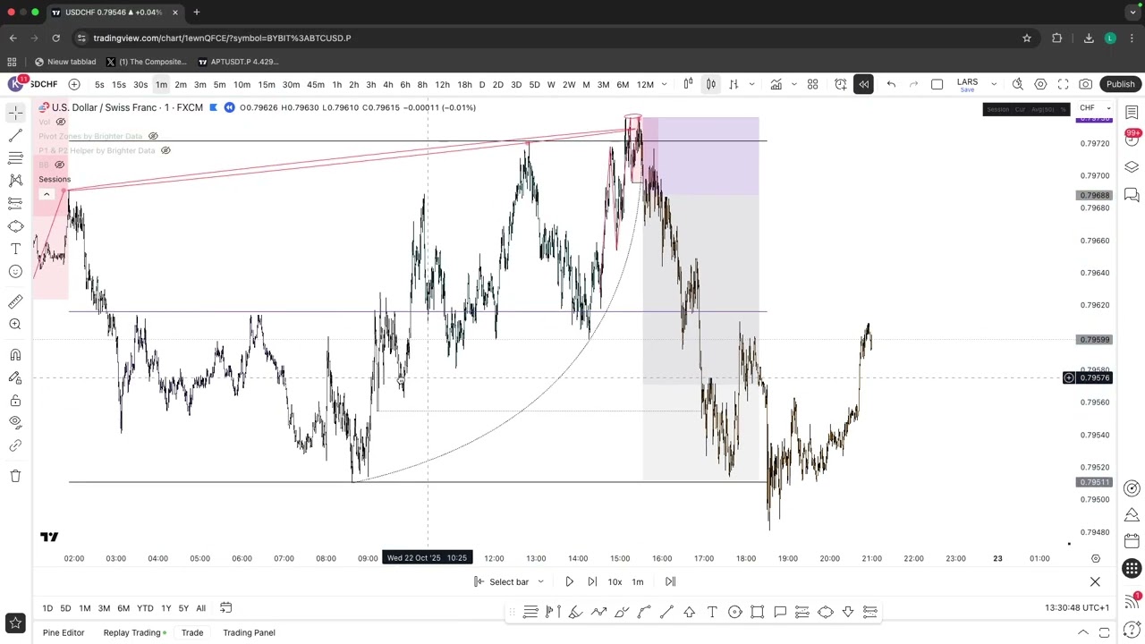Select the 5s timeframe

[99, 84]
